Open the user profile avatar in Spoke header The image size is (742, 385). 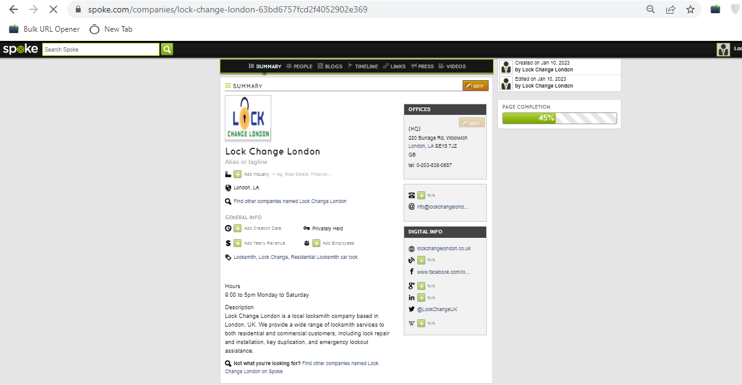point(723,49)
